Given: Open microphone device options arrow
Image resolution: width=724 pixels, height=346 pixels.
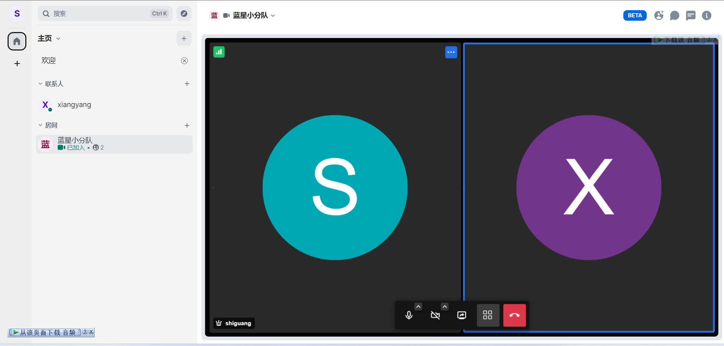Looking at the screenshot, I should click(418, 307).
